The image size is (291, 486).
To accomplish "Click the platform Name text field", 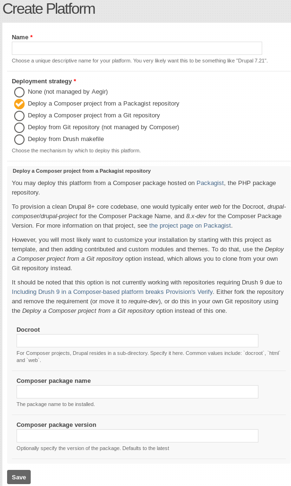I will 137,48.
